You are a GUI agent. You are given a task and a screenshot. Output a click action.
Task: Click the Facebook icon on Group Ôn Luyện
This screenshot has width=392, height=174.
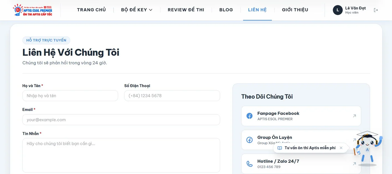pyautogui.click(x=249, y=140)
